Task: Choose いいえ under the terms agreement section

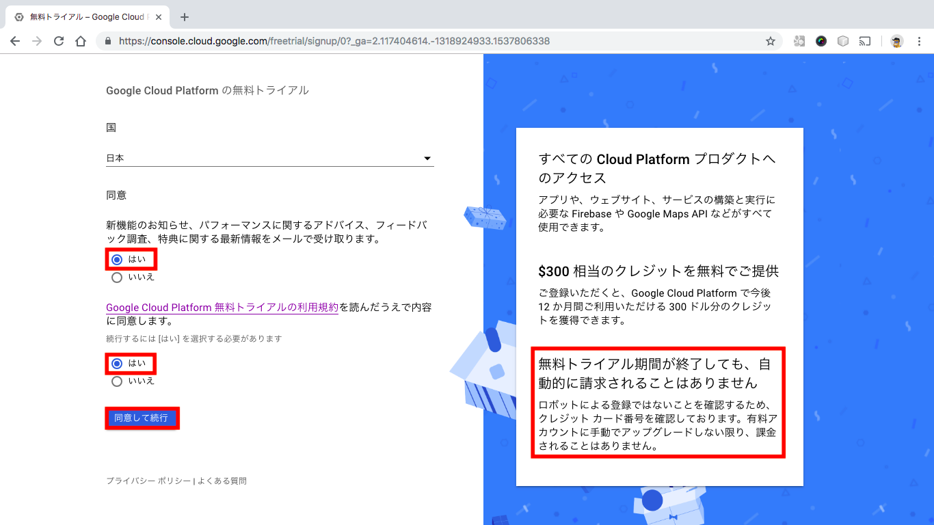Action: click(116, 381)
